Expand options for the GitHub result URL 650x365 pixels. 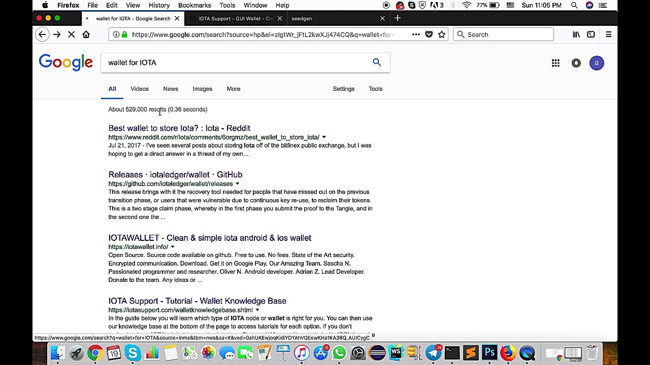point(237,184)
